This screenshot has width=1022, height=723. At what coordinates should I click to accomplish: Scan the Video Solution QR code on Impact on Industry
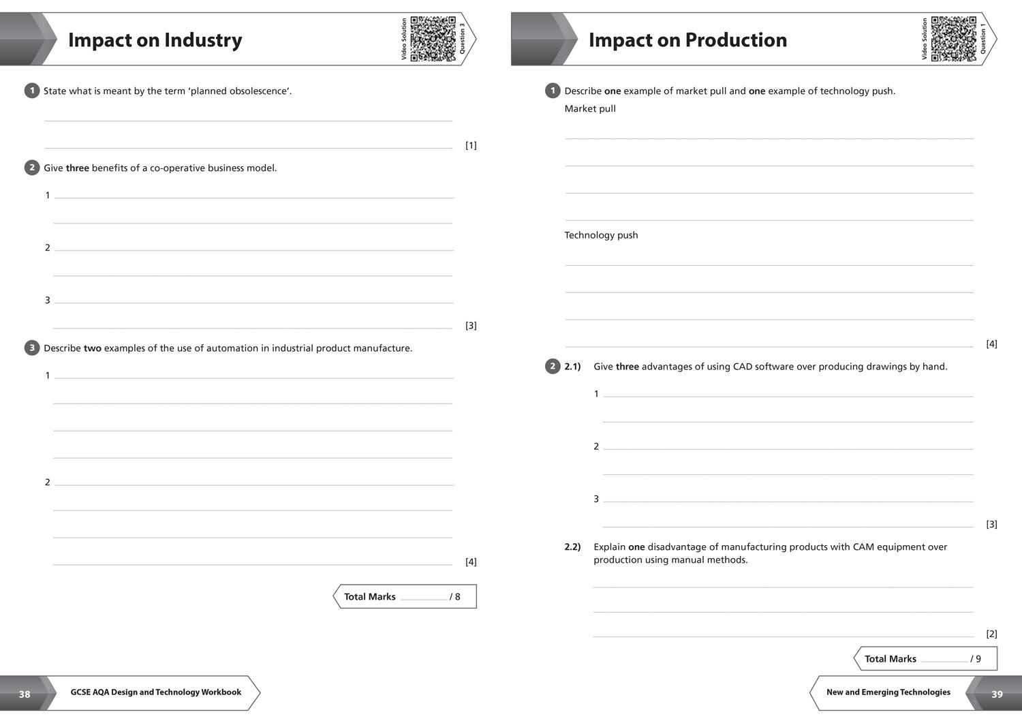[x=434, y=38]
